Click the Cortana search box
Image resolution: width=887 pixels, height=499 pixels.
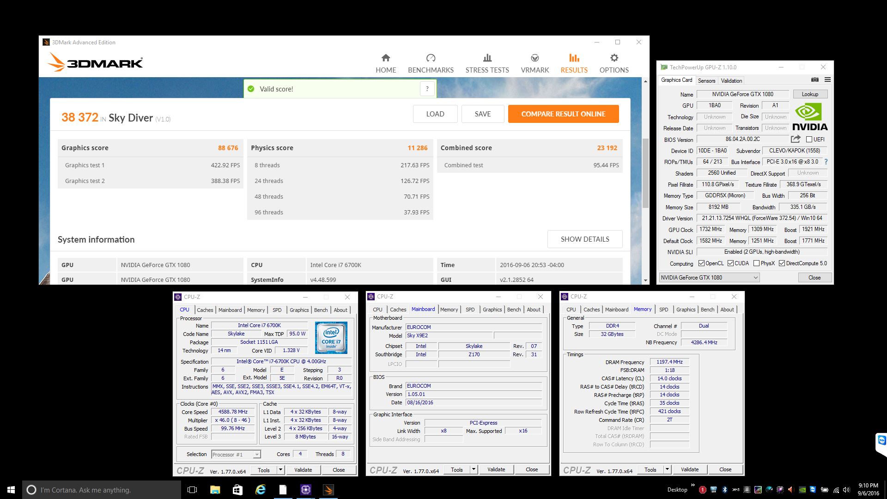102,490
